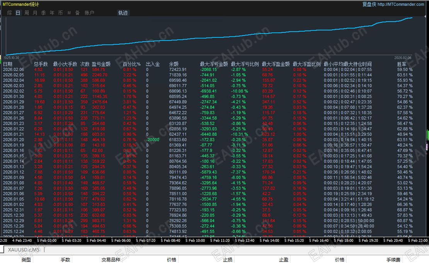Click floating loss ratio -10.31 %

point(239,134)
